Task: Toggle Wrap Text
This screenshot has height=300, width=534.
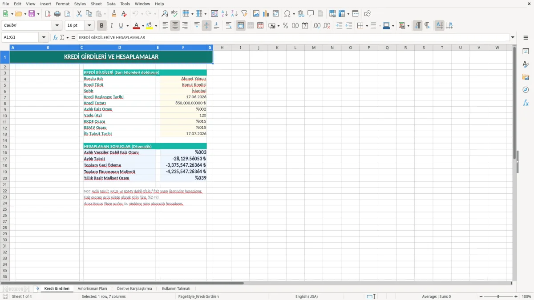Action: (229, 26)
